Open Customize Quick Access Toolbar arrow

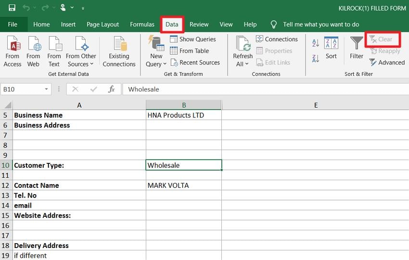(x=83, y=8)
